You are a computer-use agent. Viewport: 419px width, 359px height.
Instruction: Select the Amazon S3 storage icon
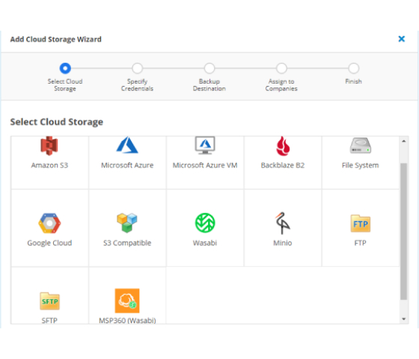49,146
